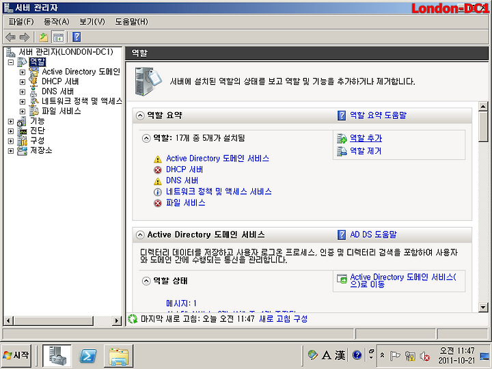Expand the DHCP 서버 tree node

point(23,82)
